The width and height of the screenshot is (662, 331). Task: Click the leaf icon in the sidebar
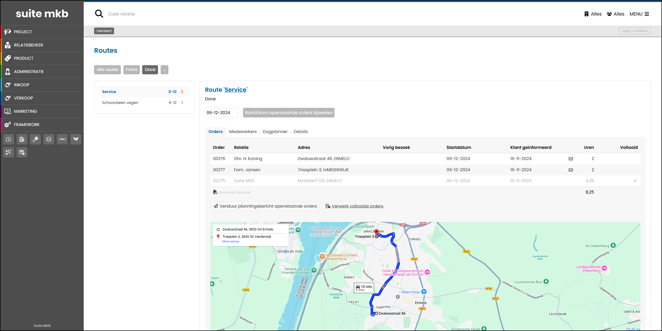pos(76,139)
